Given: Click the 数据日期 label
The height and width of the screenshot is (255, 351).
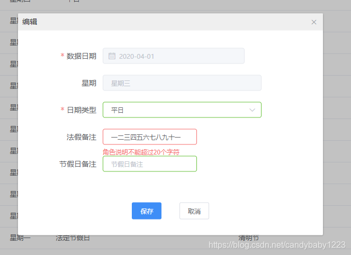Looking at the screenshot, I should (x=81, y=56).
